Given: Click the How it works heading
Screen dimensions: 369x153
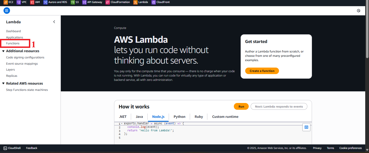Looking at the screenshot, I should pos(134,107).
